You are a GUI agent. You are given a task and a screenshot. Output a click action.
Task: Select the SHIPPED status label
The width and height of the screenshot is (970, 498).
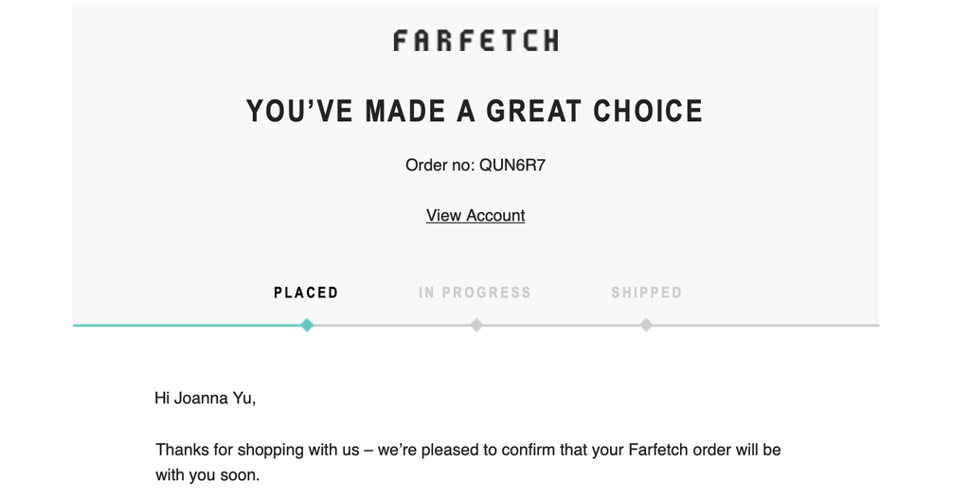pyautogui.click(x=646, y=293)
